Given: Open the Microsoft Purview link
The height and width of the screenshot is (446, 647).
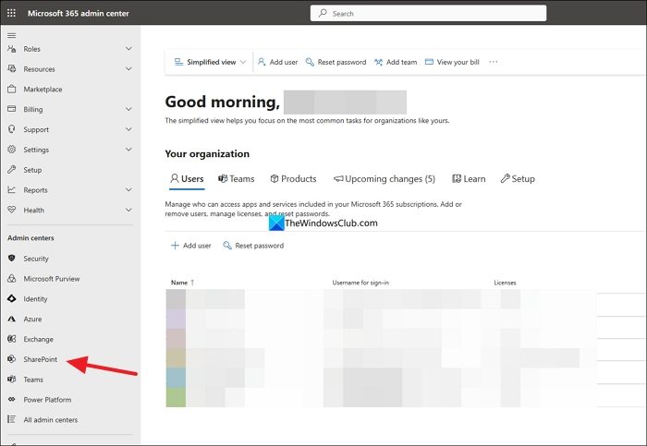Looking at the screenshot, I should click(x=52, y=279).
